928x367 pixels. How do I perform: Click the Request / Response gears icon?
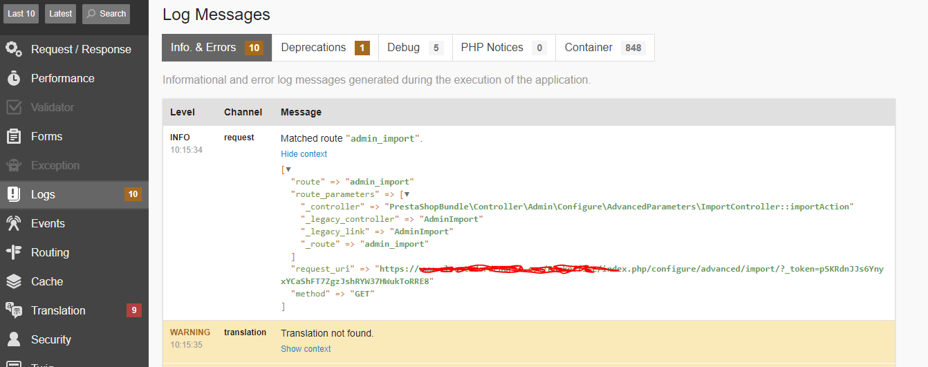[x=13, y=49]
